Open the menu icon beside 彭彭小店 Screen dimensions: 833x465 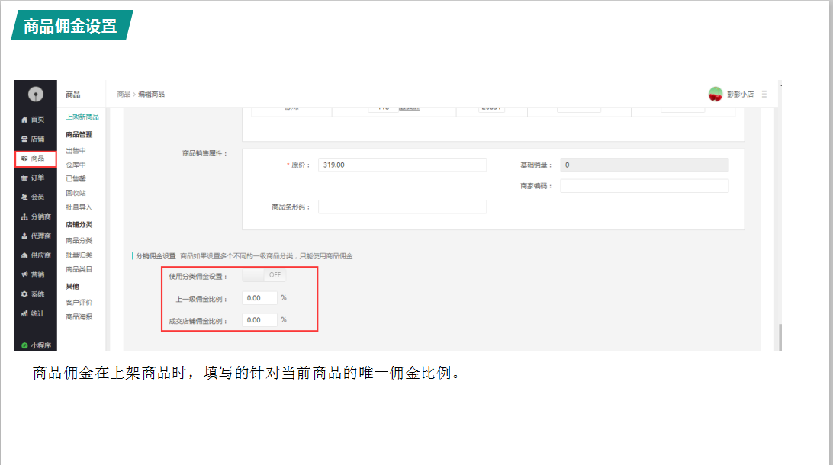pos(764,95)
